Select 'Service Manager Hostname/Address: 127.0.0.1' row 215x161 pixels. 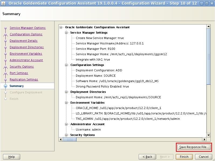[110, 43]
